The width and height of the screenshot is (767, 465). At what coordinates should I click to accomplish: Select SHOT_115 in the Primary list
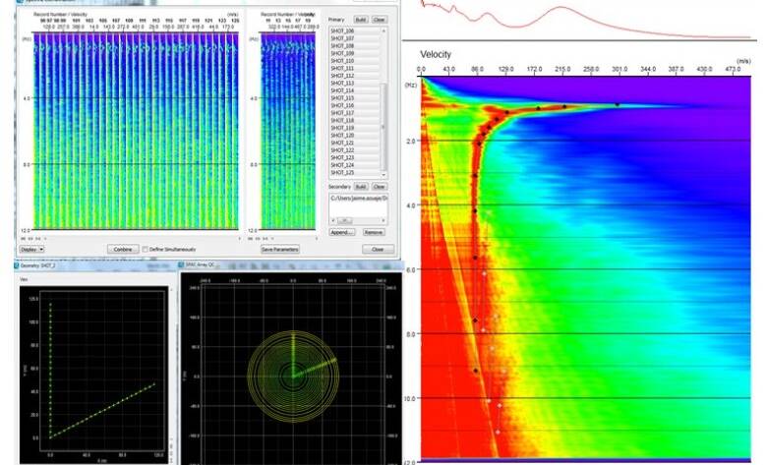click(342, 98)
